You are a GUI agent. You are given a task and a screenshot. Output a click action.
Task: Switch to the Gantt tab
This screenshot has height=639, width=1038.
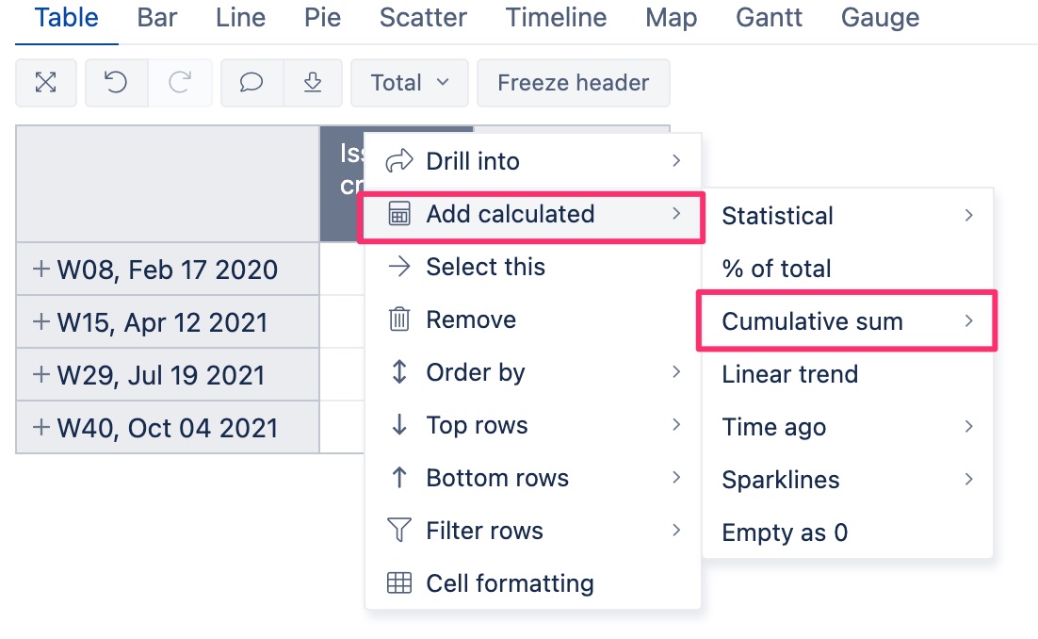point(769,18)
